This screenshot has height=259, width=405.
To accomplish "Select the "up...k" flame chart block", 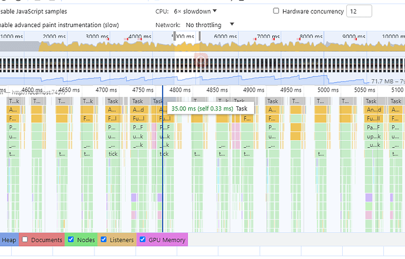I will [x=373, y=136].
